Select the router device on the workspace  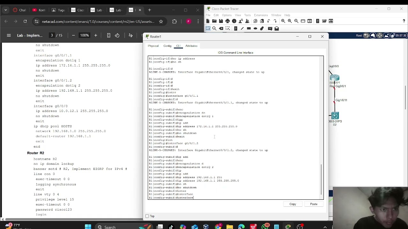click(x=334, y=78)
